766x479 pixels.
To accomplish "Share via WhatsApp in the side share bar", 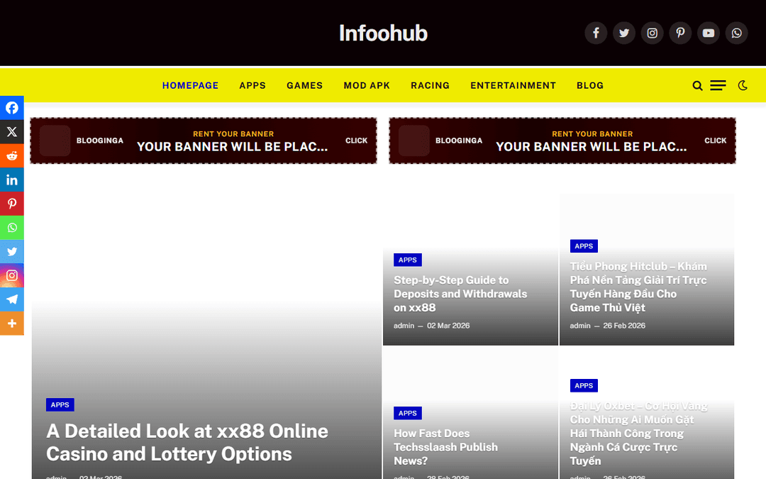I will 12,228.
